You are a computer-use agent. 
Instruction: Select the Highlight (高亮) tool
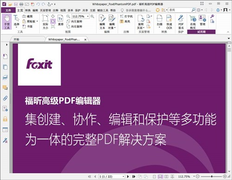(125, 21)
